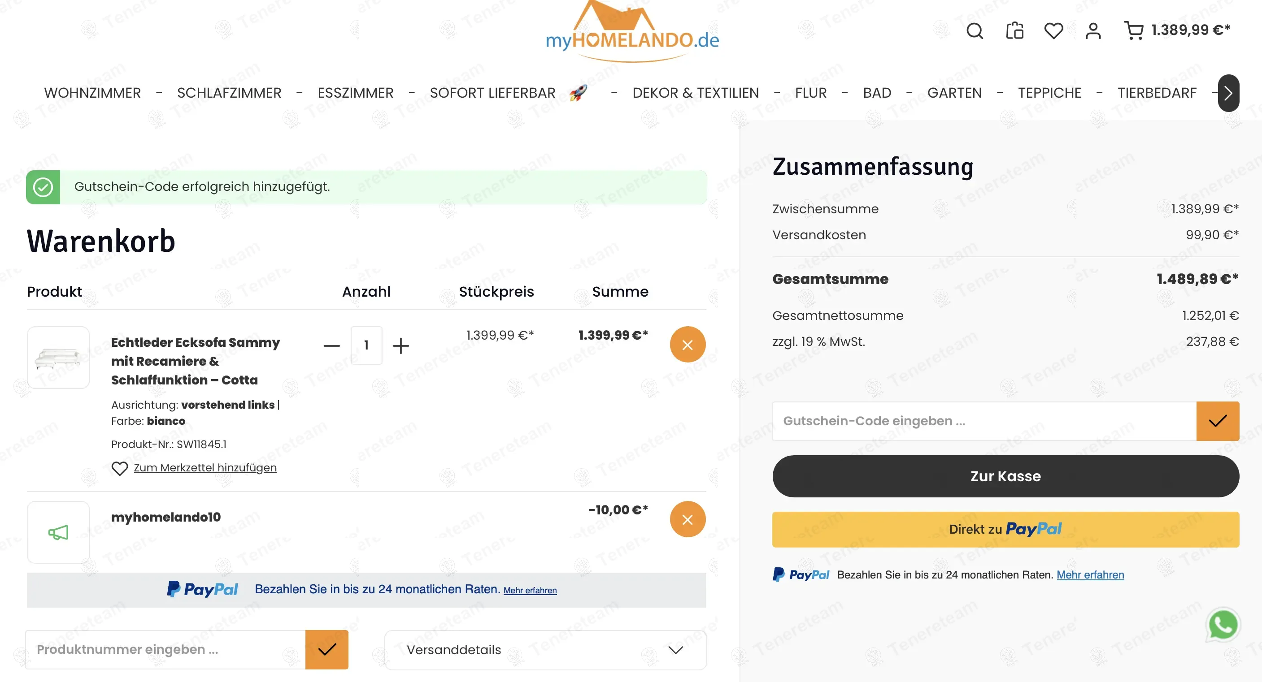This screenshot has height=682, width=1262.
Task: Click the myhomelando10 voucher name
Action: click(166, 517)
